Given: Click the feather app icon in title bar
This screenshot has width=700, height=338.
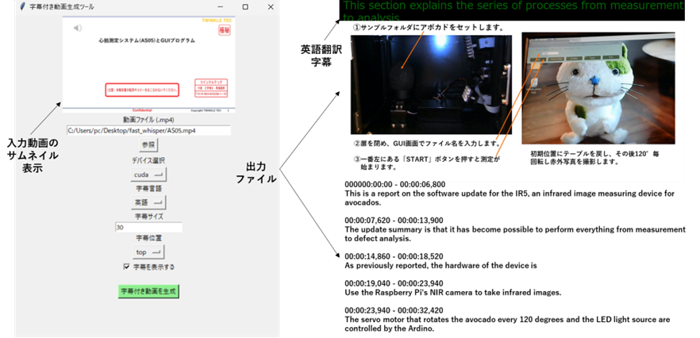Looking at the screenshot, I should click(x=22, y=6).
